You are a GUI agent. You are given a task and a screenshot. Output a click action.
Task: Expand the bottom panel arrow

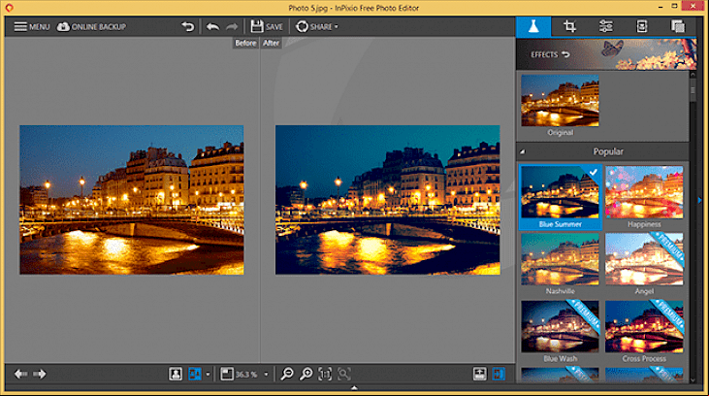coord(354,388)
